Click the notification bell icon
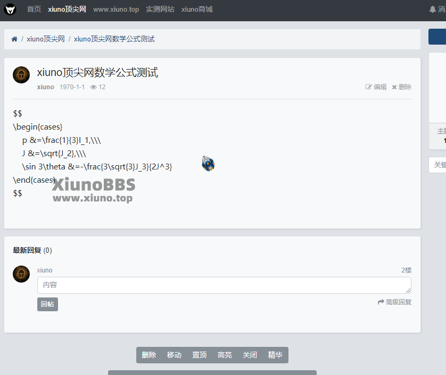 (x=433, y=10)
